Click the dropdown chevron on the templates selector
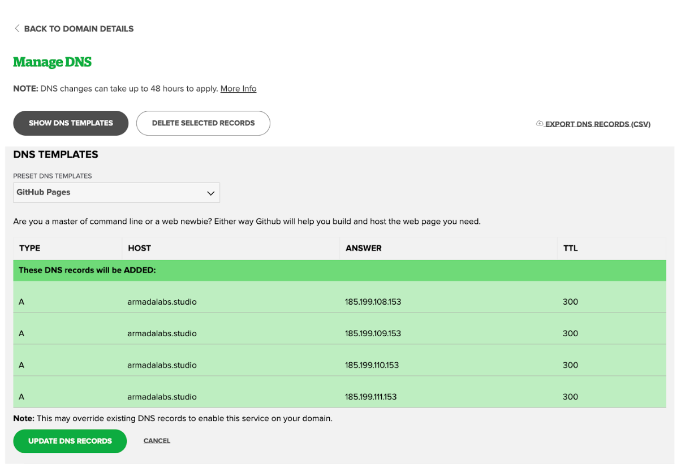 point(210,192)
